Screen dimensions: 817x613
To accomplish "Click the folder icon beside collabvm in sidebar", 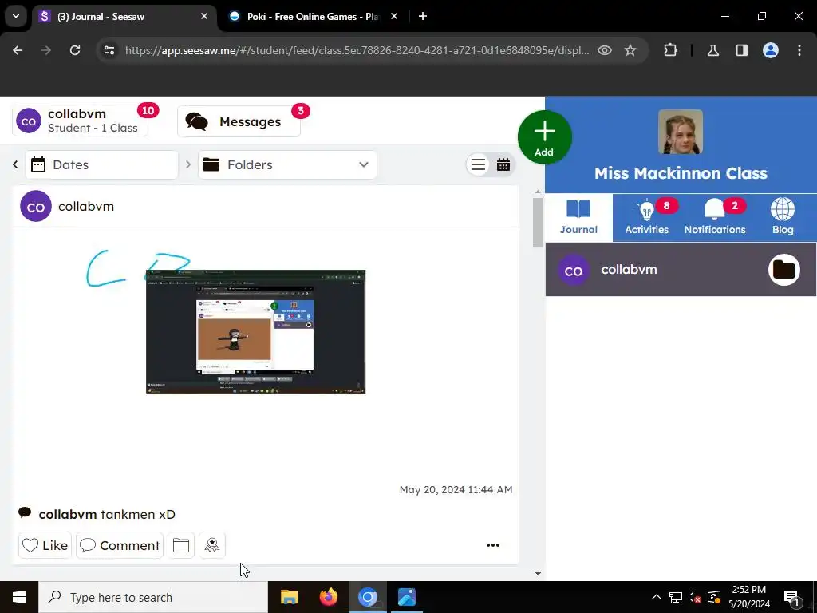I will pos(784,270).
